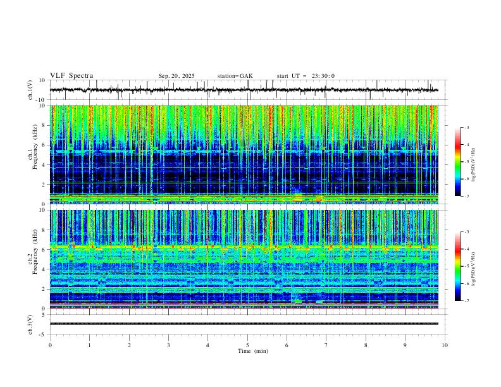Viewport: 501px width, 387px height.
Task: Click time axis tick label "2"
Action: 129,345
